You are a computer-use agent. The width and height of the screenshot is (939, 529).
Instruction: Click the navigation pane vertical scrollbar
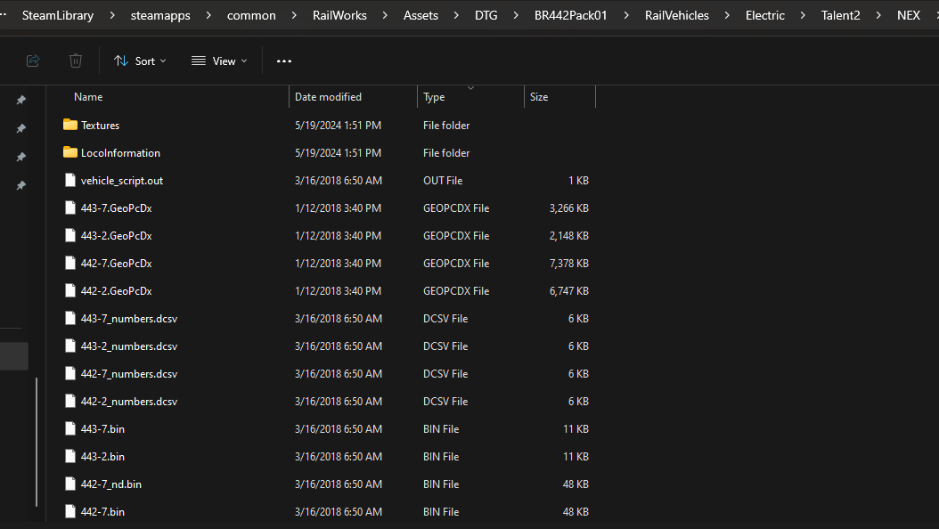click(x=37, y=445)
